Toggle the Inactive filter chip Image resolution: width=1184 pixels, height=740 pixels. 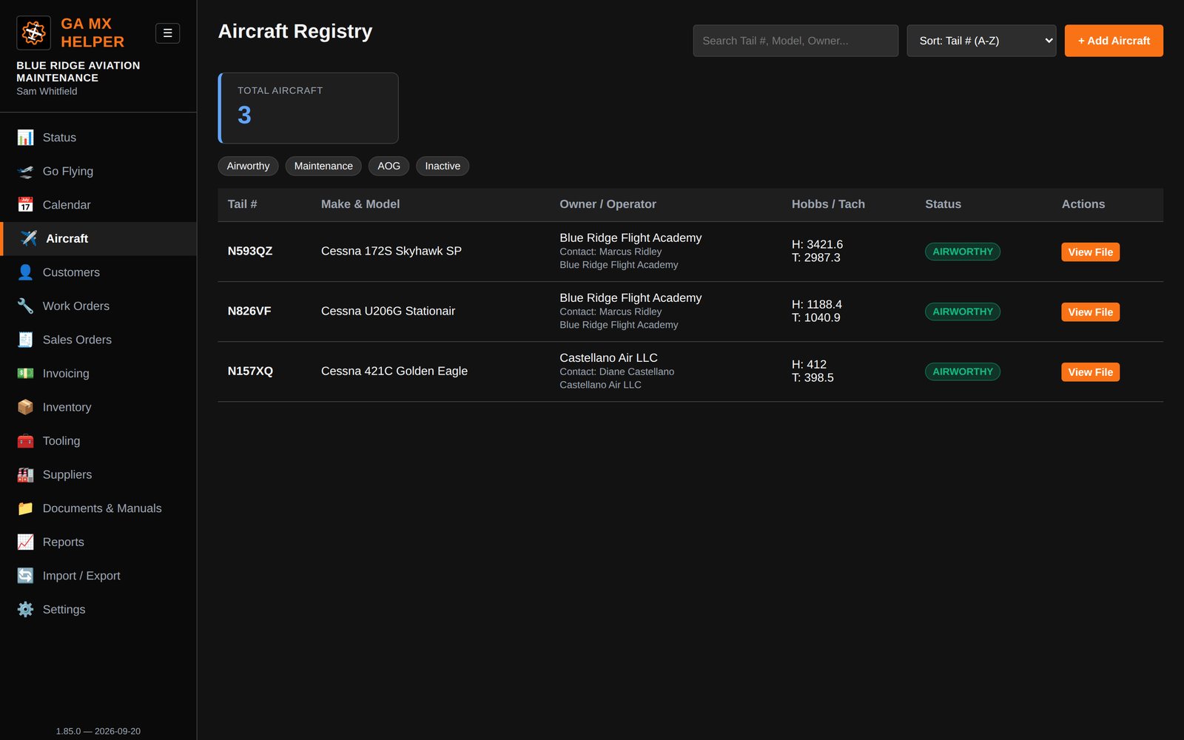(x=443, y=166)
